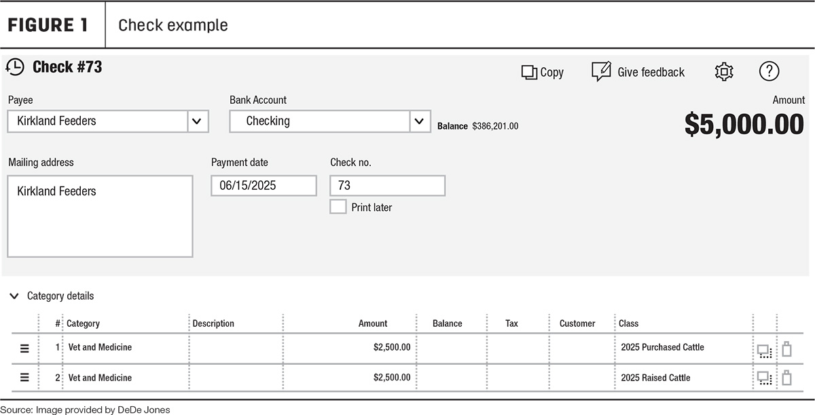
Task: Click the 2025 Purchased Cattle class cell
Action: pos(662,347)
